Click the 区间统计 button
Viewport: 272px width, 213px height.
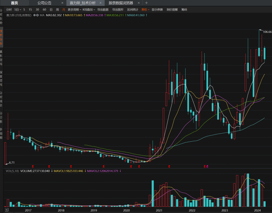133,10
